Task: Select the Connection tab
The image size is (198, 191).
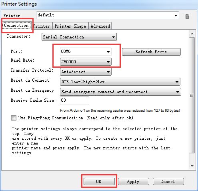Action: [16, 25]
